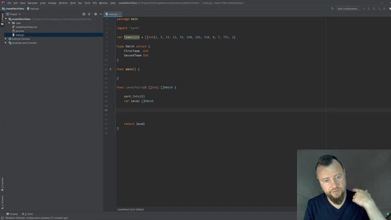Open the Navigate menu
Screen dimensions: 391x220
coord(32,3)
